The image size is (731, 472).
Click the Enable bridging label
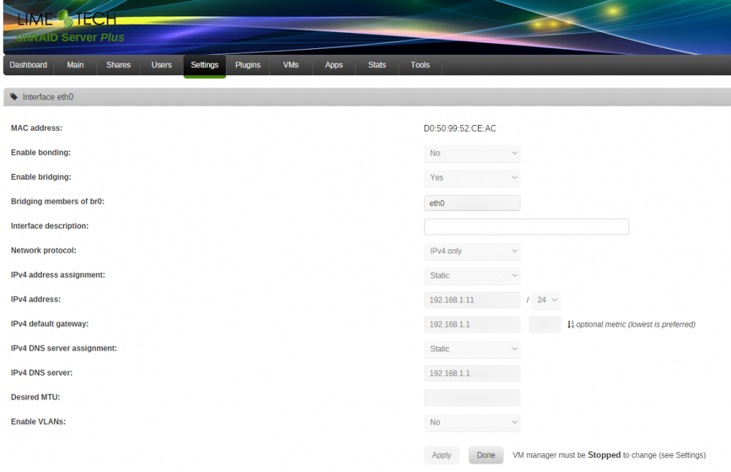coord(41,177)
